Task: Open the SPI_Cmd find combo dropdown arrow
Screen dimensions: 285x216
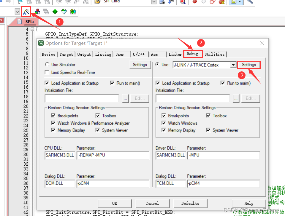Action: [x=154, y=2]
